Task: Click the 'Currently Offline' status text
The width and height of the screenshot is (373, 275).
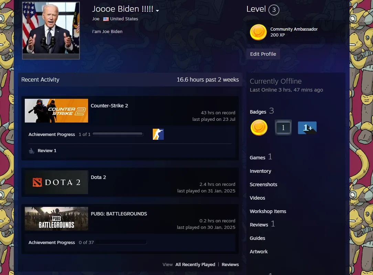Action: click(276, 81)
